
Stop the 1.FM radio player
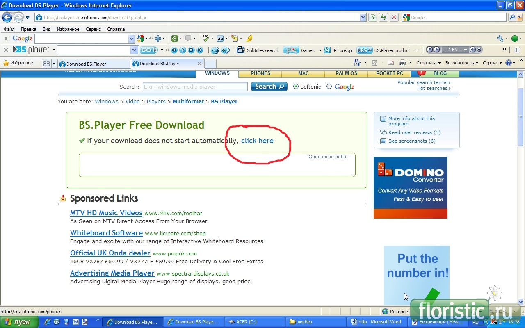430,50
